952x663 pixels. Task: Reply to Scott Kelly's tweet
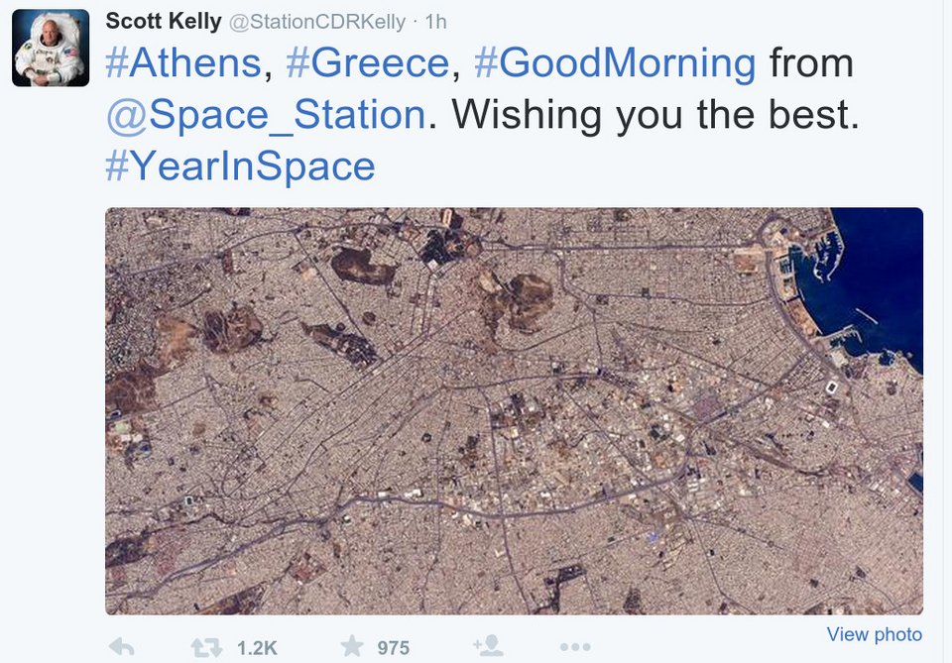pyautogui.click(x=122, y=647)
